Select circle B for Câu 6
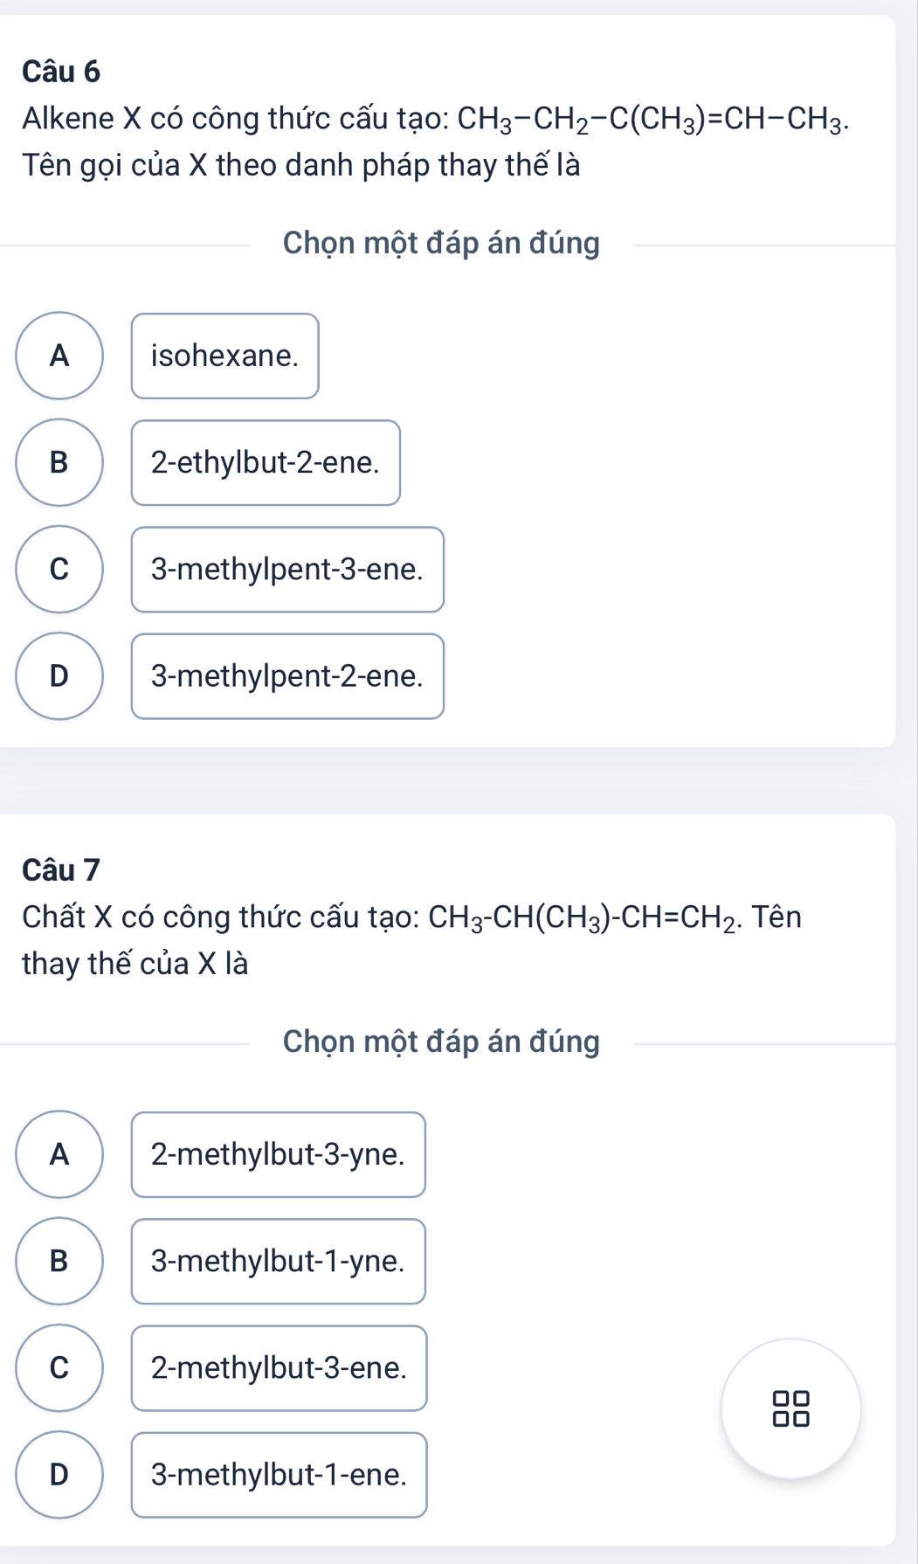This screenshot has width=918, height=1564. 59,462
